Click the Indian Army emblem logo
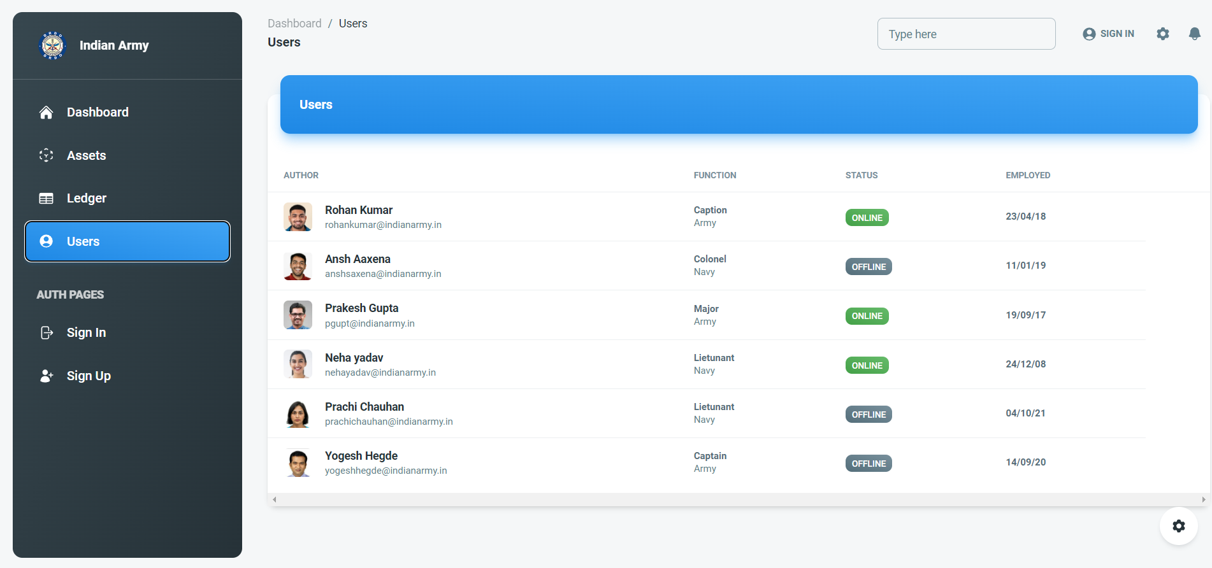Viewport: 1212px width, 568px height. click(53, 45)
